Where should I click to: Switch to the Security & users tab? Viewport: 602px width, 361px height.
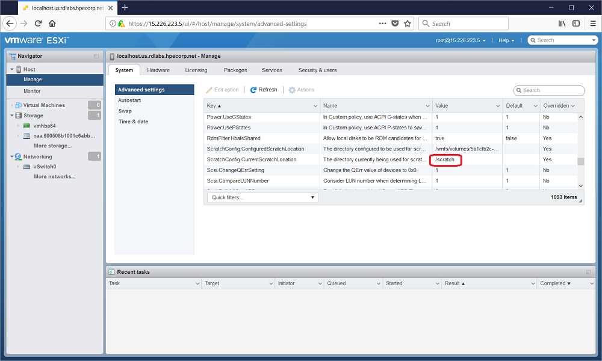[x=317, y=70]
